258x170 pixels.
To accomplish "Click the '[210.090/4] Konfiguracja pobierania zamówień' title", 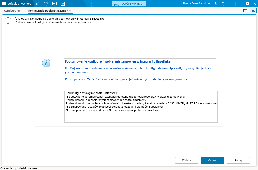I will (x=60, y=19).
